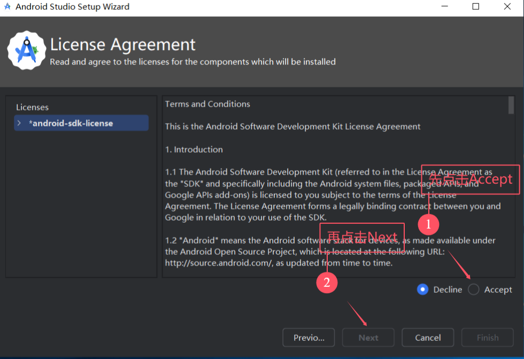Click the Android Studio icon in title bar
This screenshot has width=524, height=359.
(x=7, y=6)
